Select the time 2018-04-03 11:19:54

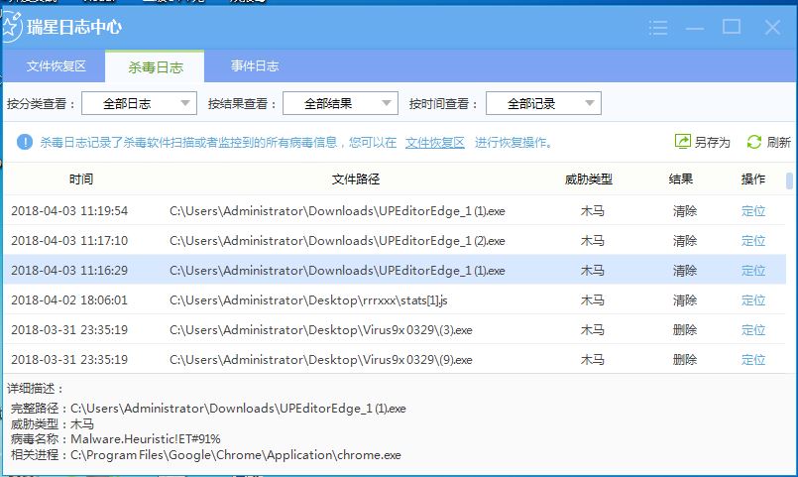click(69, 211)
